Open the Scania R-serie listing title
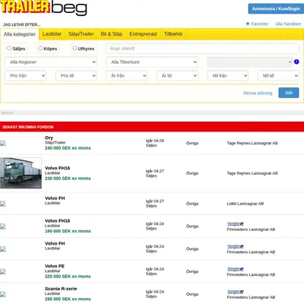The image size is (304, 304). coord(61,289)
